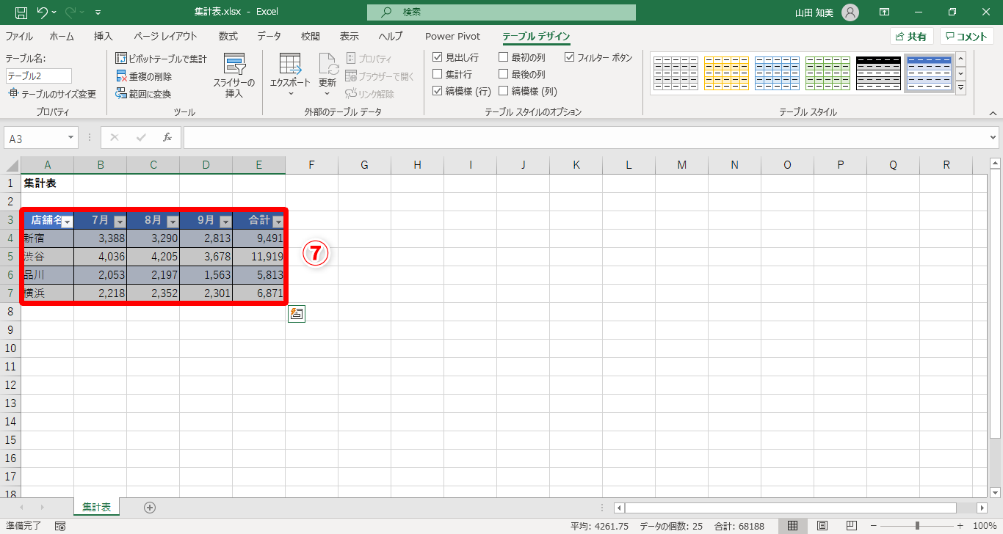Viewport: 1003px width, 534px height.
Task: Click the search magnifier box
Action: [x=501, y=12]
